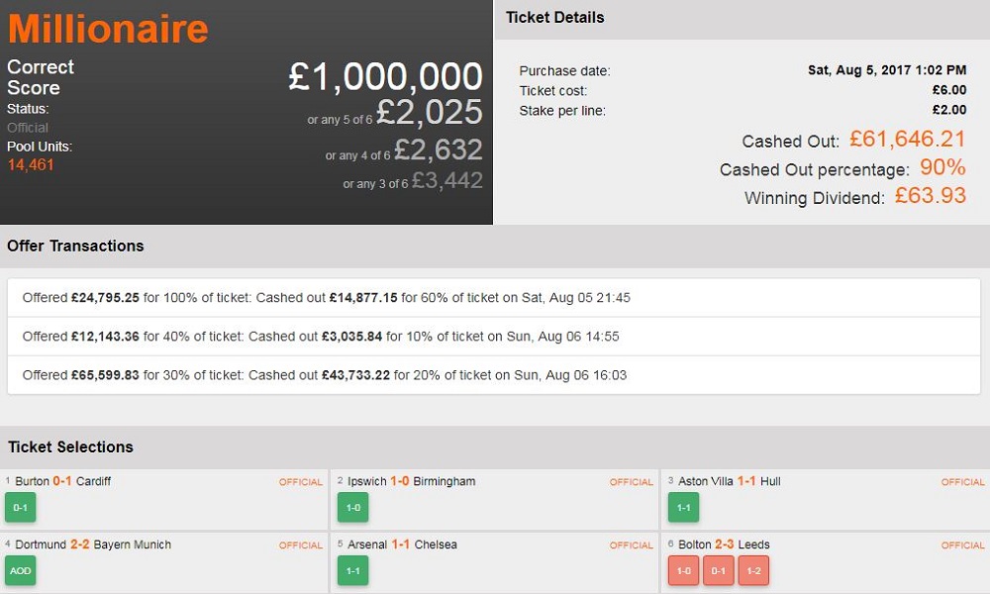Click the Ticket Selections section header
Screen dimensions: 990x594
point(70,446)
